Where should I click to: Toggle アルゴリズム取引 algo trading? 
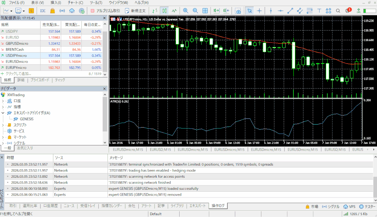coord(105,11)
